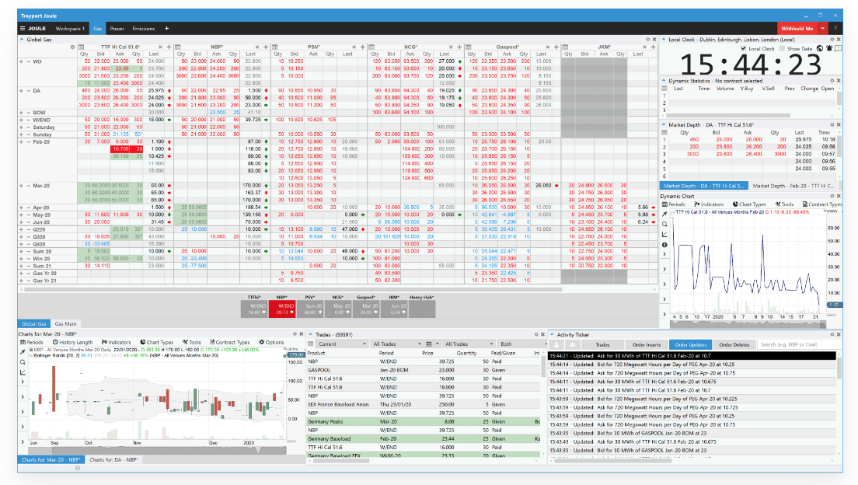Click the Trades filter in the Activity Ticker

[x=603, y=343]
